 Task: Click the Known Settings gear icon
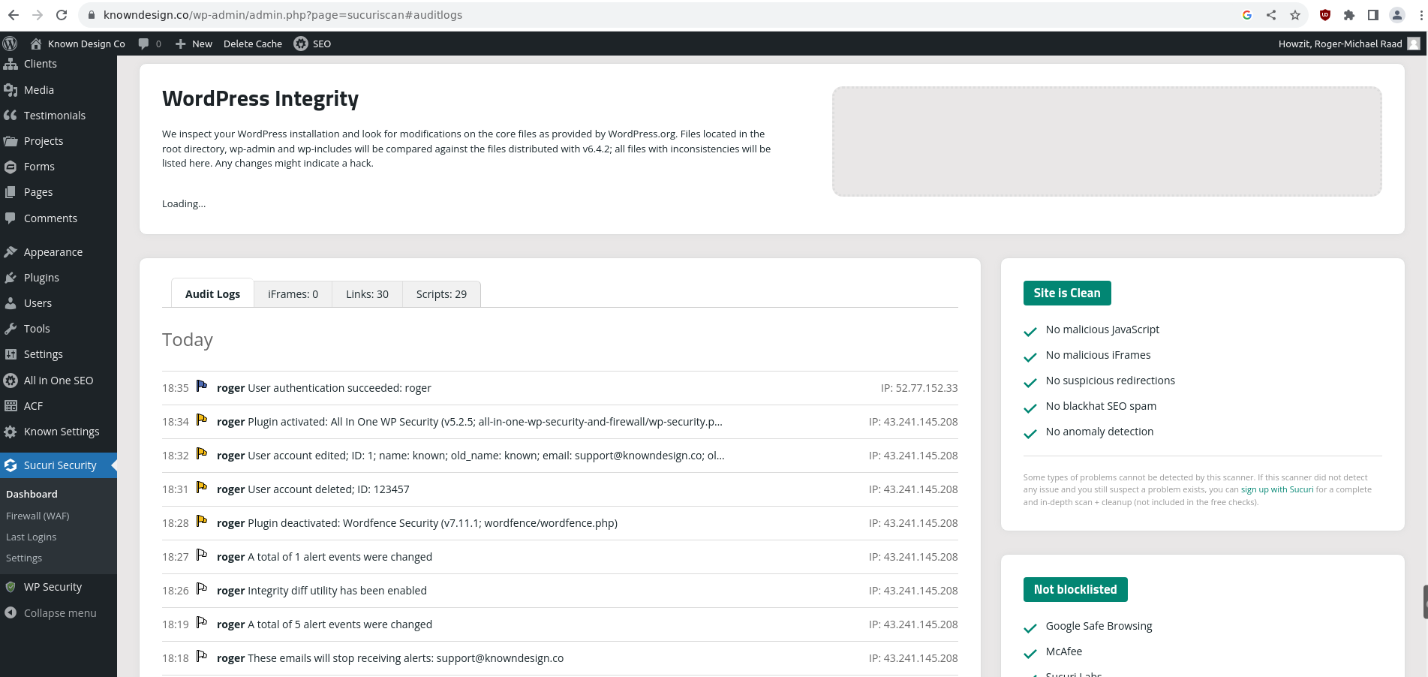coord(11,432)
